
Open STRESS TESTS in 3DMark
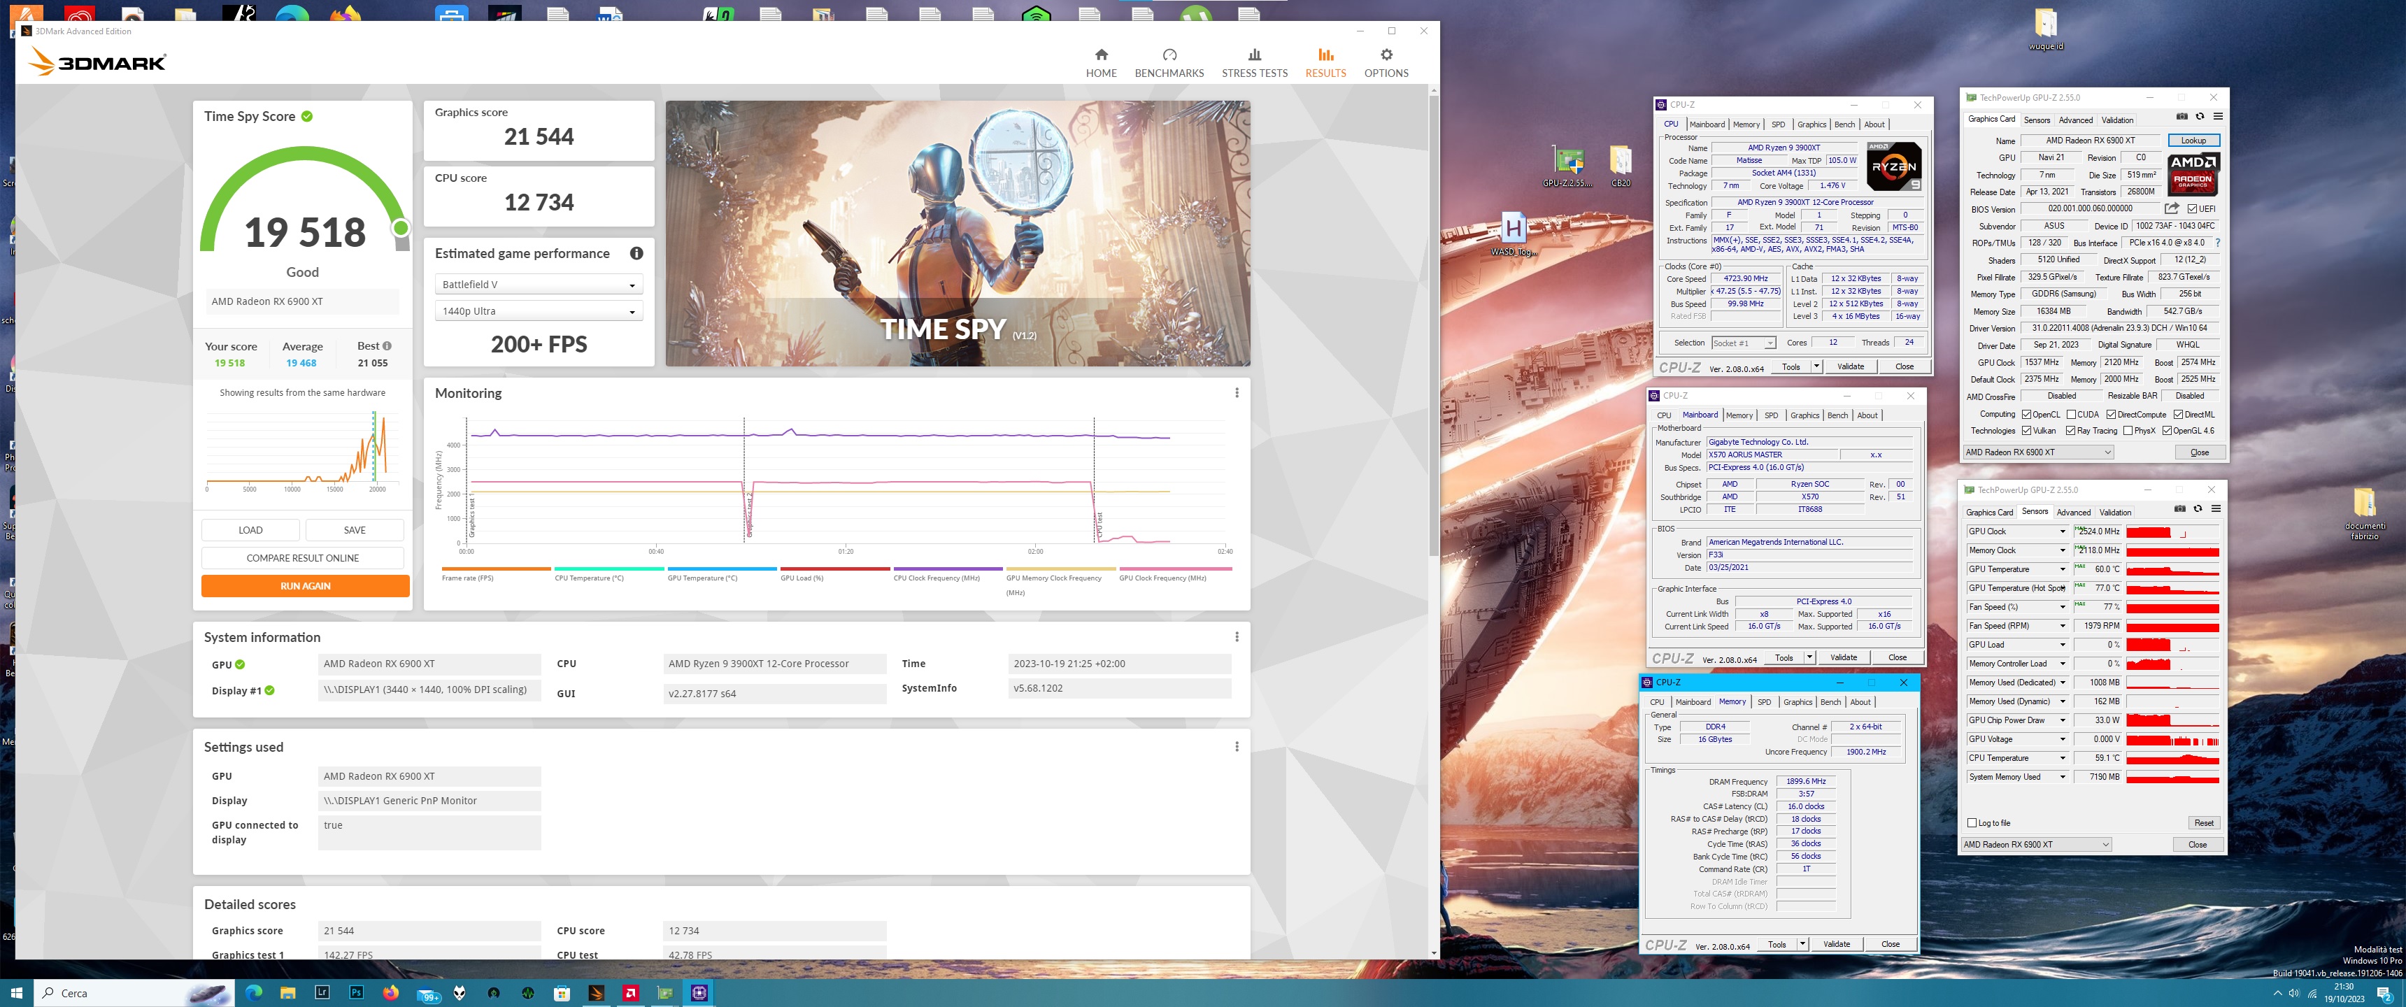tap(1253, 62)
